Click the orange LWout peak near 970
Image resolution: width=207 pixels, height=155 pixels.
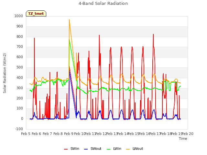69,20
